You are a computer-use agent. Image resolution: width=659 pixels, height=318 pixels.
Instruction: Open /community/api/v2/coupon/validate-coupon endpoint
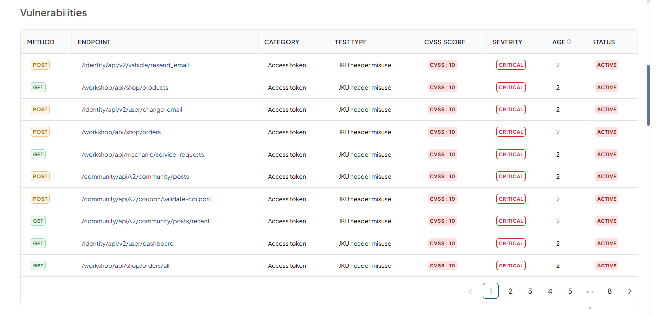146,199
